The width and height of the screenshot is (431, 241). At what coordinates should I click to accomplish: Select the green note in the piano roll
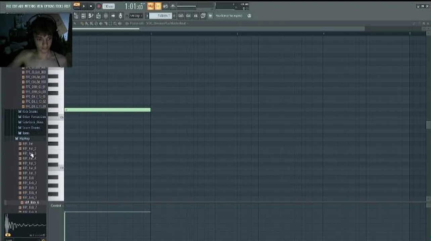pyautogui.click(x=107, y=110)
